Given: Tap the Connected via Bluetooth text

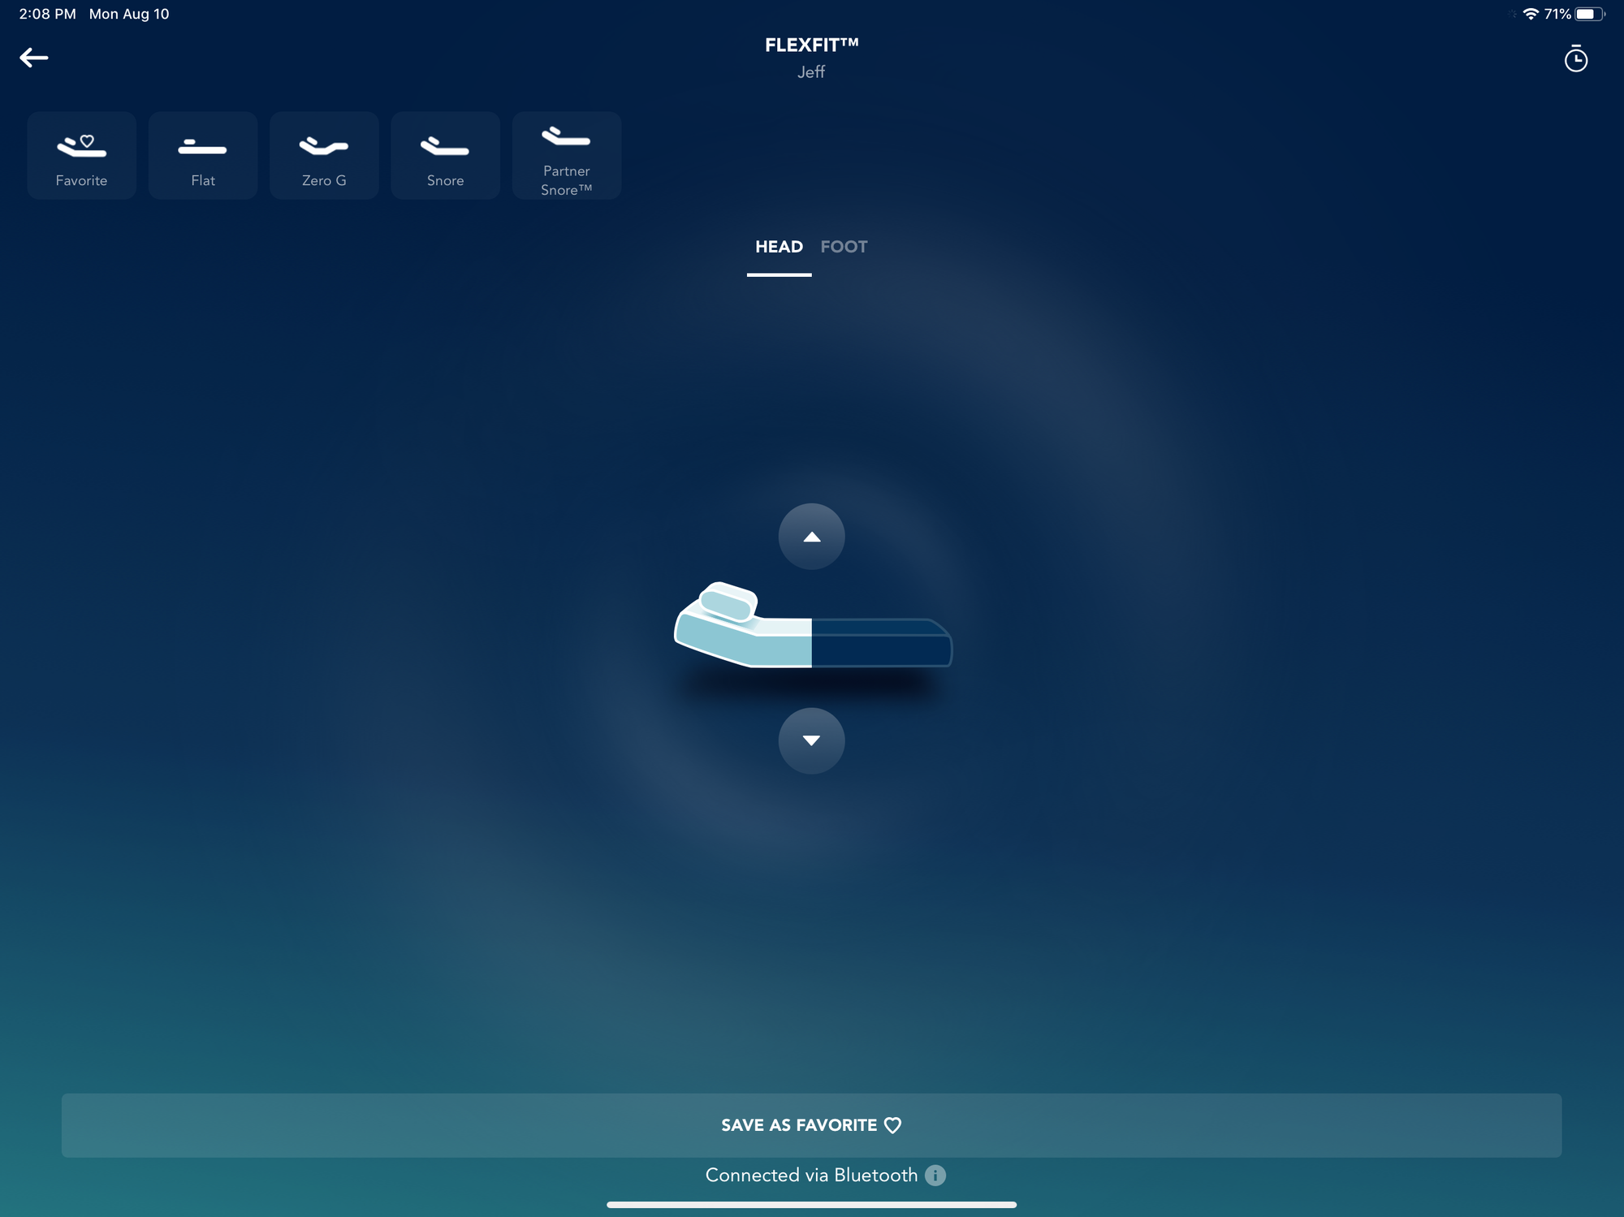Looking at the screenshot, I should pyautogui.click(x=810, y=1175).
